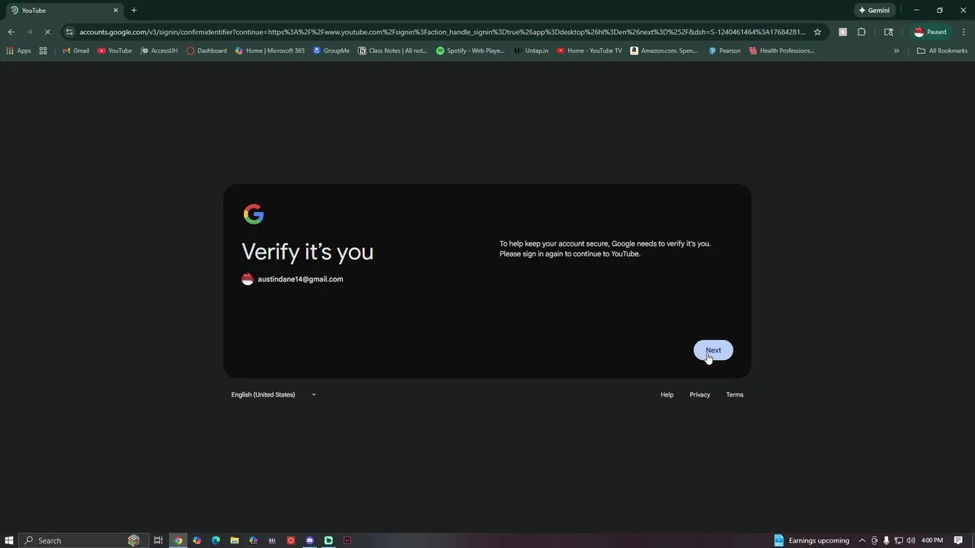Click the austindane14@gmail.com account chip
Viewport: 975px width, 548px height.
(x=292, y=279)
